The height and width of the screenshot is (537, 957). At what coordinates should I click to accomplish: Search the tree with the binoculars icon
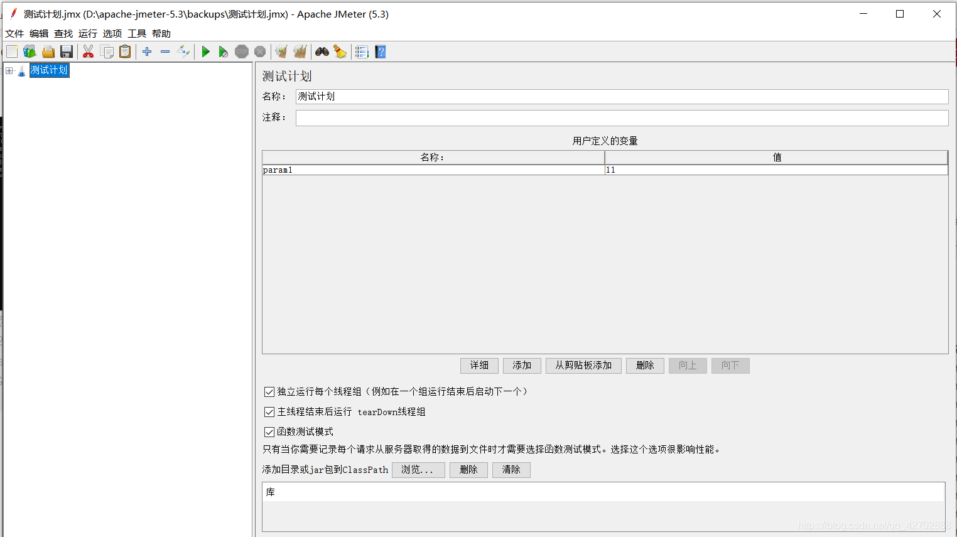point(322,52)
